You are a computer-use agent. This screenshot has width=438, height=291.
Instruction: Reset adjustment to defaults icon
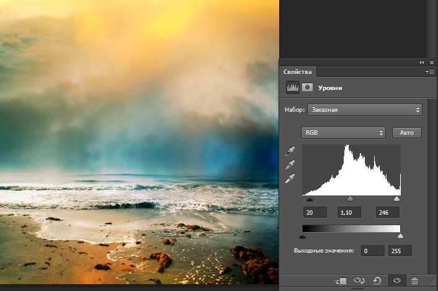coord(377,281)
